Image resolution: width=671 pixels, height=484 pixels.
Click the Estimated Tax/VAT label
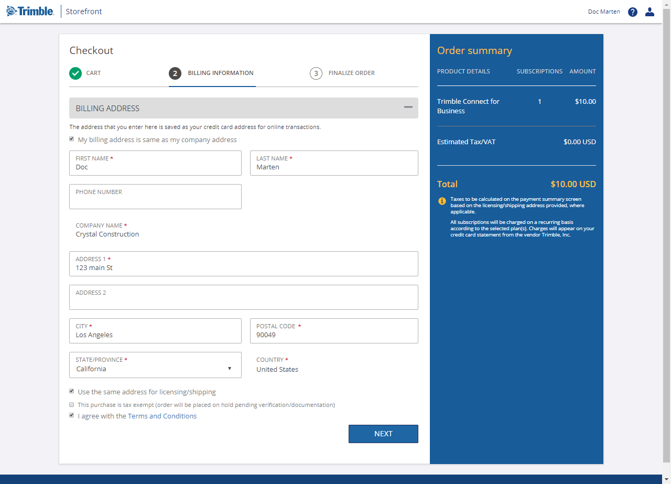(x=466, y=142)
